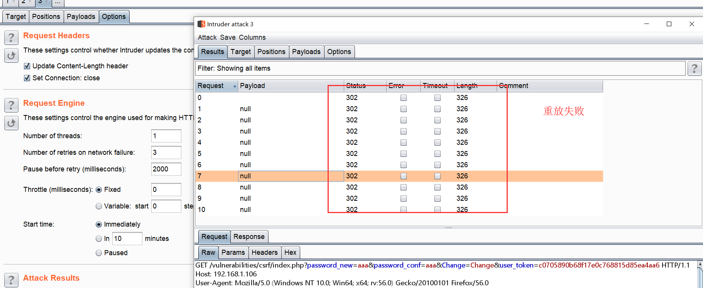Click the Number of threads field
This screenshot has height=288, width=703.
click(166, 136)
